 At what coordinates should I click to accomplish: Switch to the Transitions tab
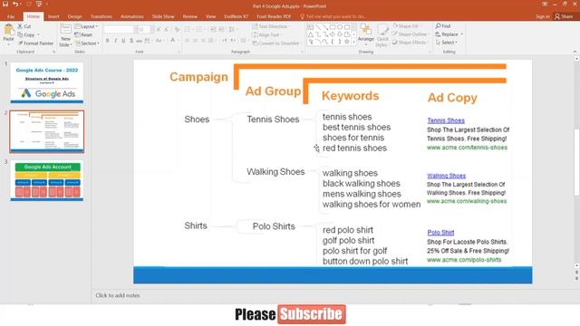(x=101, y=16)
